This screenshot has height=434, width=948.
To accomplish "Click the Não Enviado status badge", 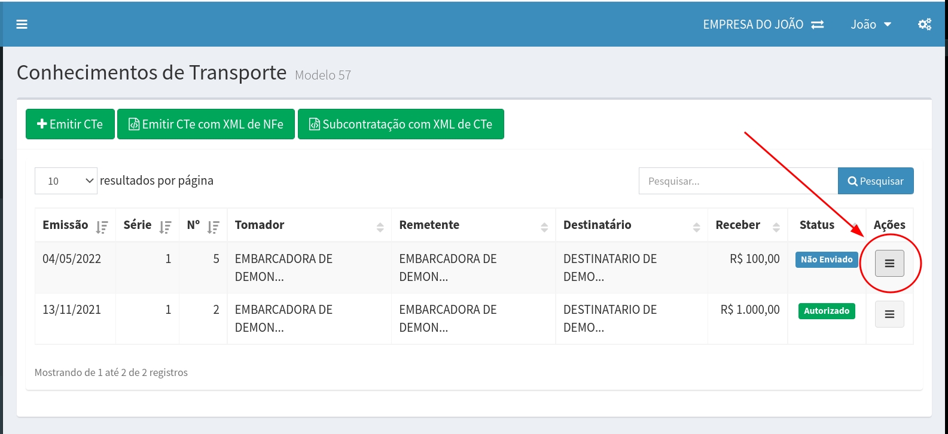I will (826, 259).
